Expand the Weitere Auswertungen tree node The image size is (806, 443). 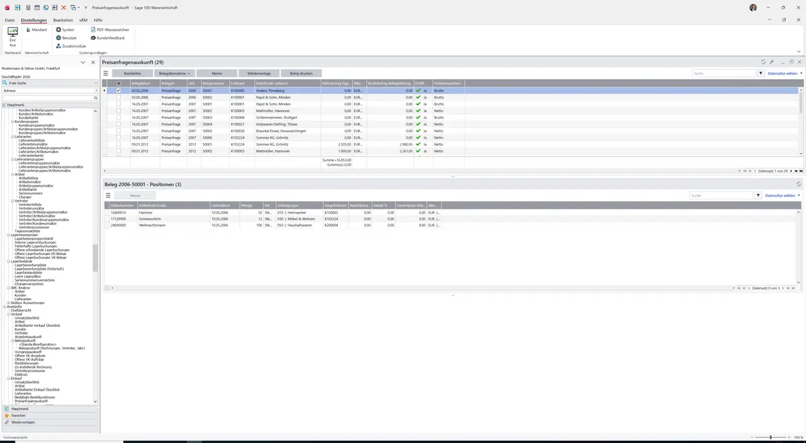9,303
